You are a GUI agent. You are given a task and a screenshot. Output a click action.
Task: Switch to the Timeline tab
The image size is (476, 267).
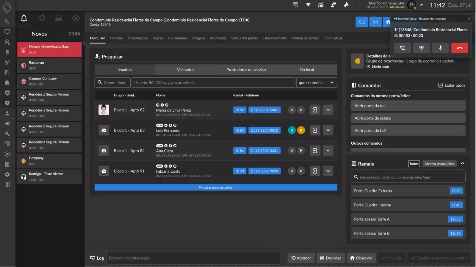(x=116, y=38)
